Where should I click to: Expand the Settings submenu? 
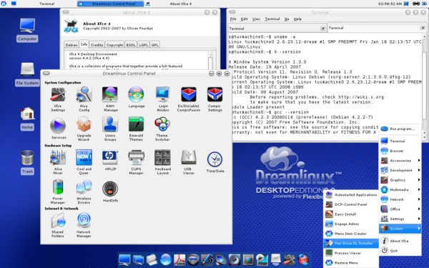click(400, 219)
